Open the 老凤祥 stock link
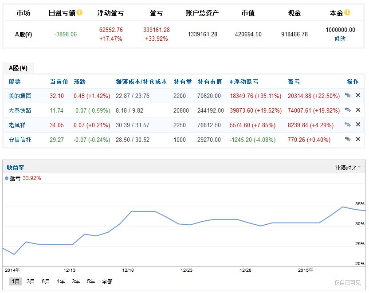369x293 pixels. pyautogui.click(x=17, y=125)
